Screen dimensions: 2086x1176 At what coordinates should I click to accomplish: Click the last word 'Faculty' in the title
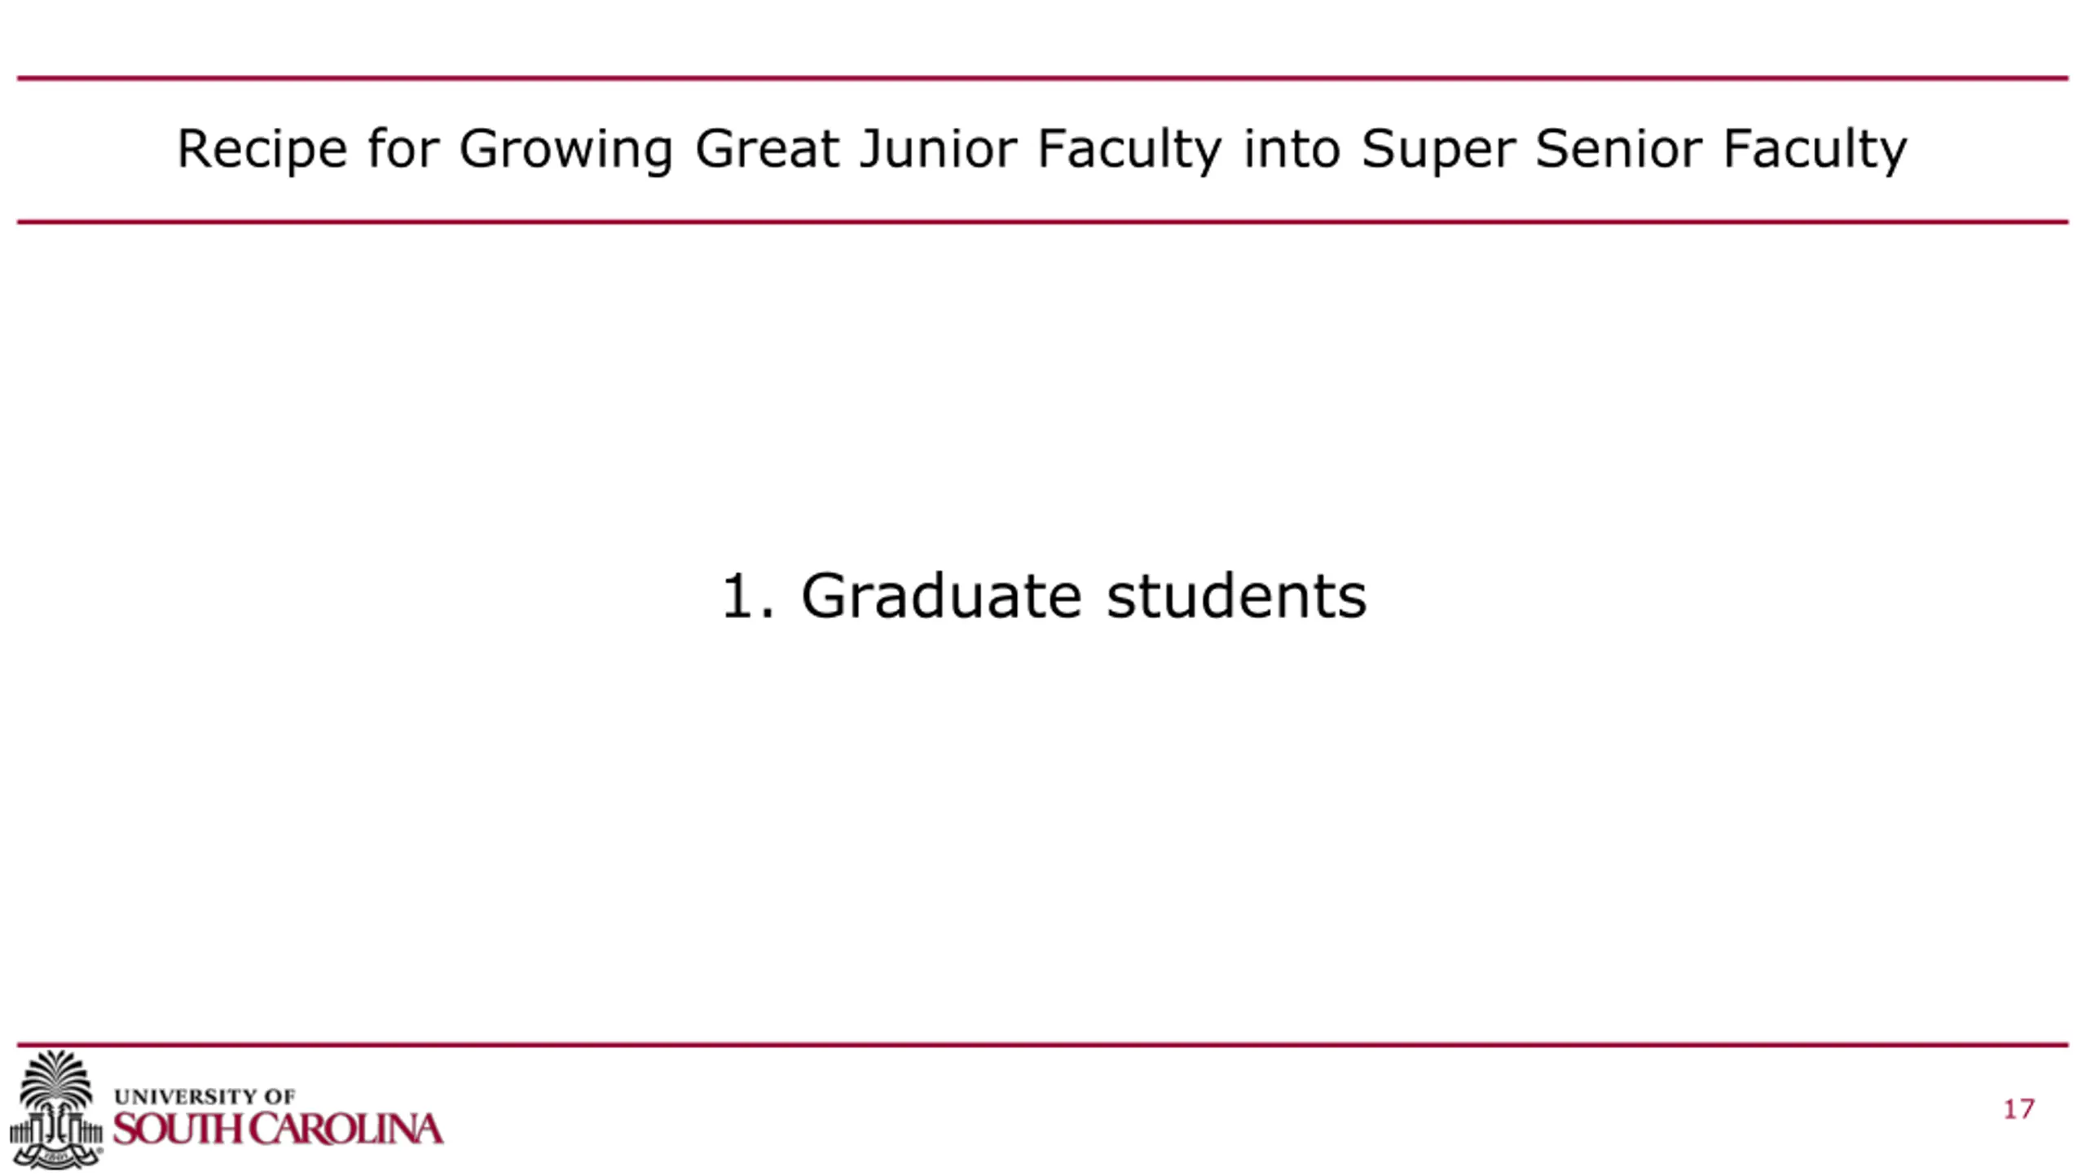pyautogui.click(x=1815, y=149)
